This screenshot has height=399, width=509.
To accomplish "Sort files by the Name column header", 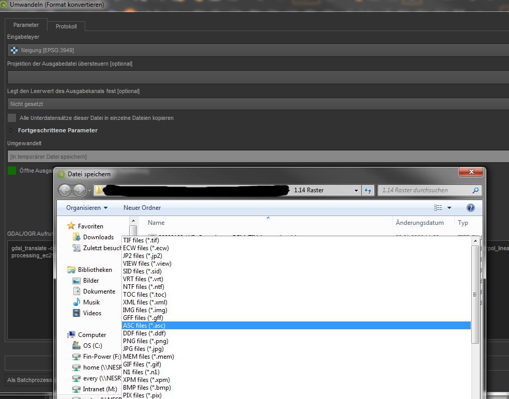I will pyautogui.click(x=156, y=223).
